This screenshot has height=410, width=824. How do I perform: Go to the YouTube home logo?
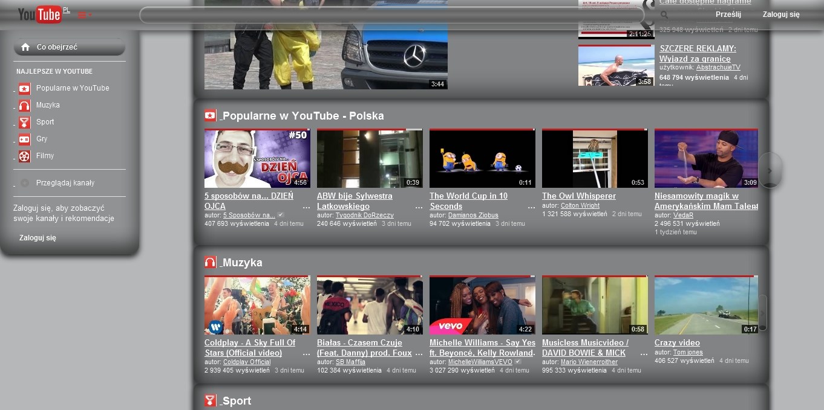tap(40, 14)
